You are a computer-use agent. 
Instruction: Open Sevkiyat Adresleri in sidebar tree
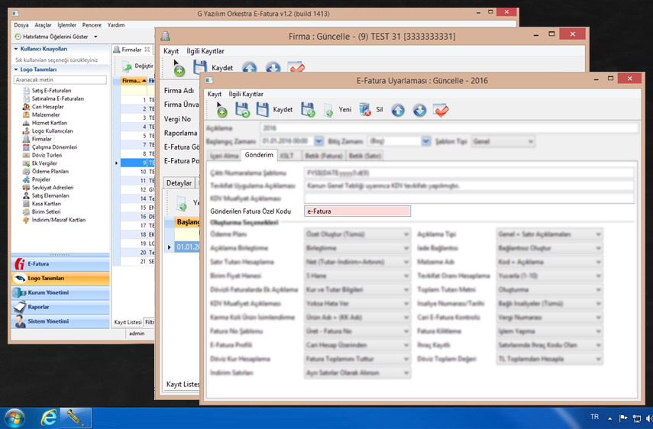coord(53,187)
